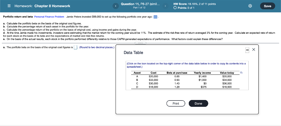The width and height of the screenshot is (281, 126).
Task: Select Asset D cost $16,000 cell
Action: click(153, 87)
